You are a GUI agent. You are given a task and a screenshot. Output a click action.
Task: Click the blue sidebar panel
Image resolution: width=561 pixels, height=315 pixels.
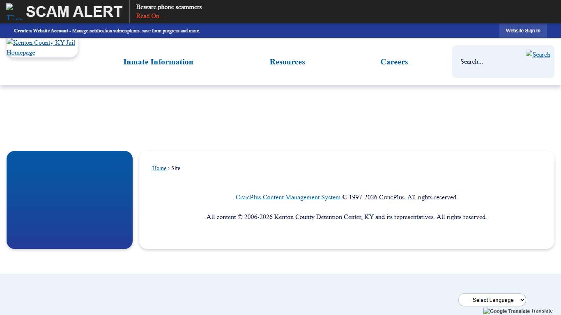pyautogui.click(x=69, y=200)
